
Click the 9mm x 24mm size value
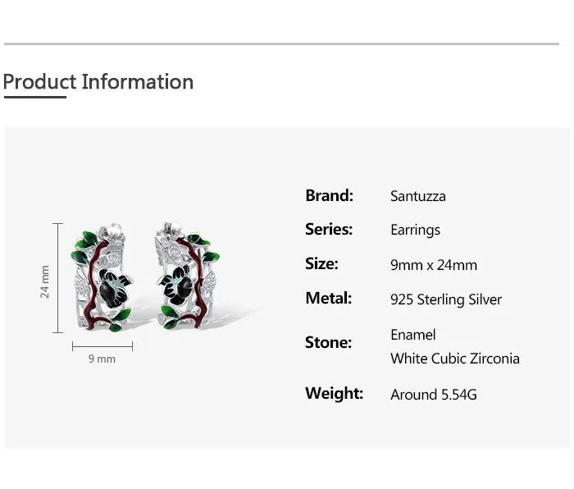434,265
